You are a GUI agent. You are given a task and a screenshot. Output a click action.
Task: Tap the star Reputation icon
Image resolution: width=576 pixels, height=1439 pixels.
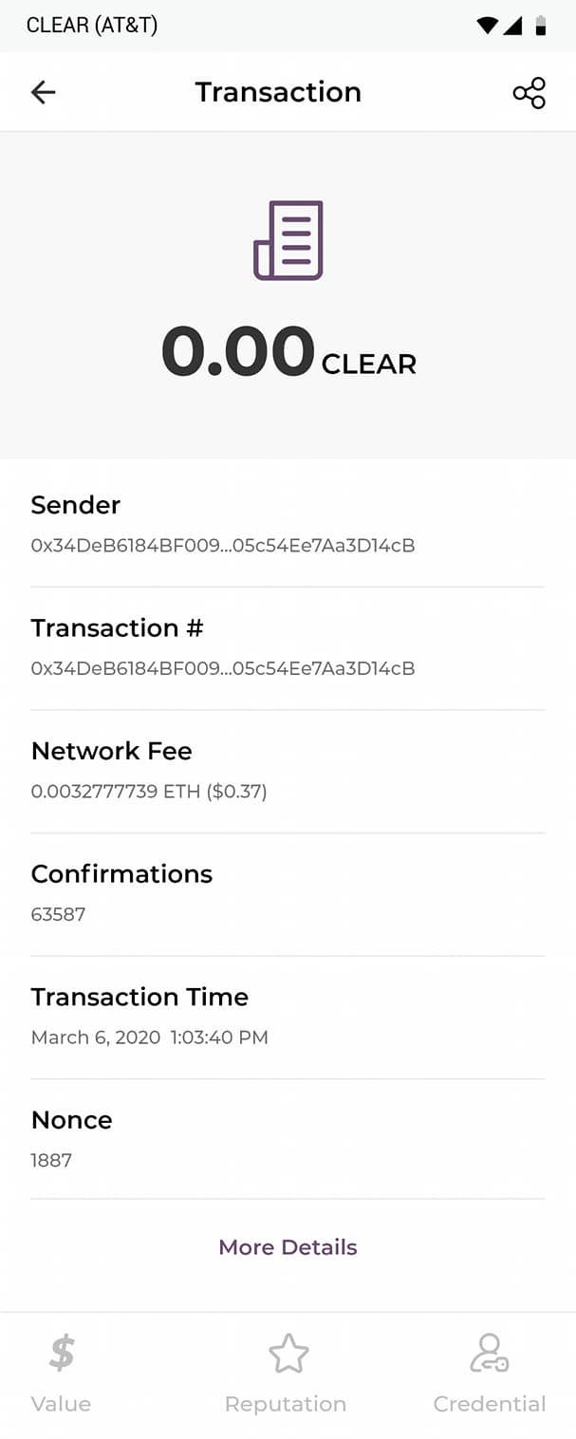coord(288,1354)
